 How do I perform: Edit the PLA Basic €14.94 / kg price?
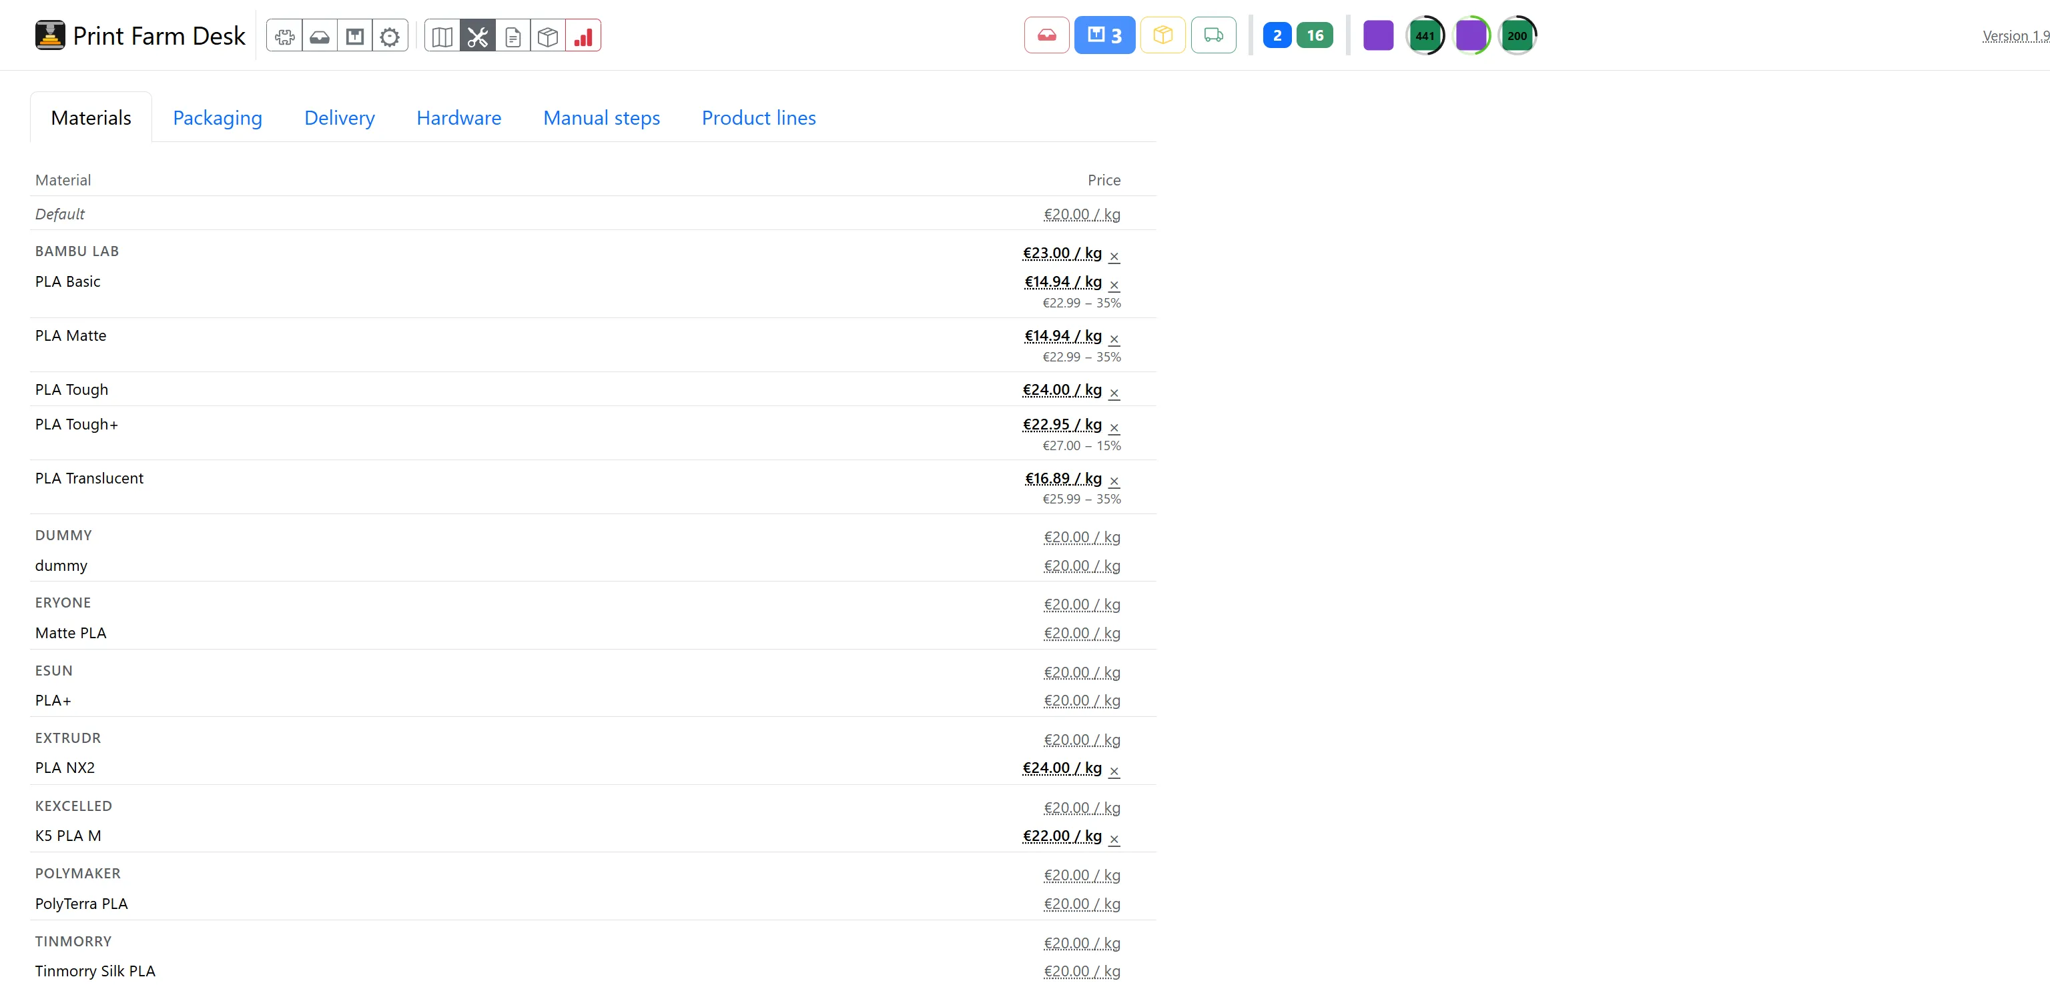pos(1062,281)
